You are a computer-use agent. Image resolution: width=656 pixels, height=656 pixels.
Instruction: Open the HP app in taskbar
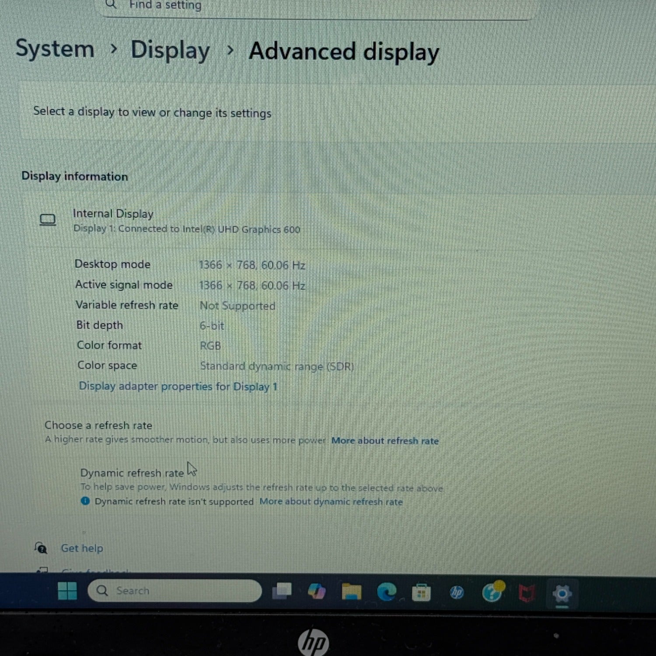pos(457,593)
